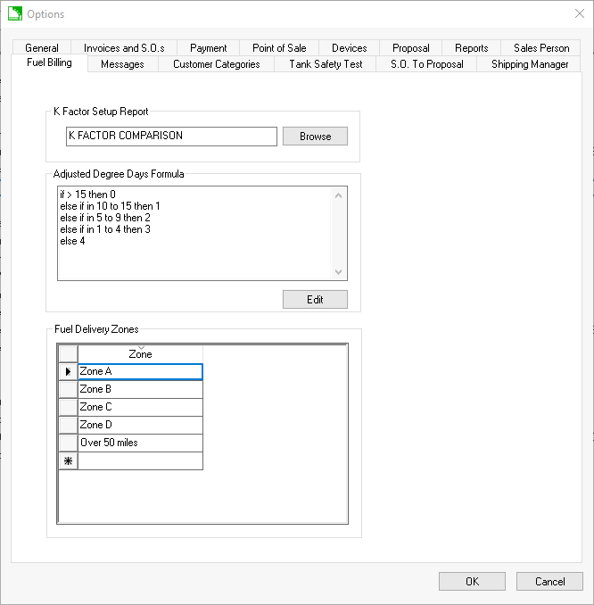Click the K FACTOR COMPARISON text field
This screenshot has height=605, width=594.
coord(171,137)
